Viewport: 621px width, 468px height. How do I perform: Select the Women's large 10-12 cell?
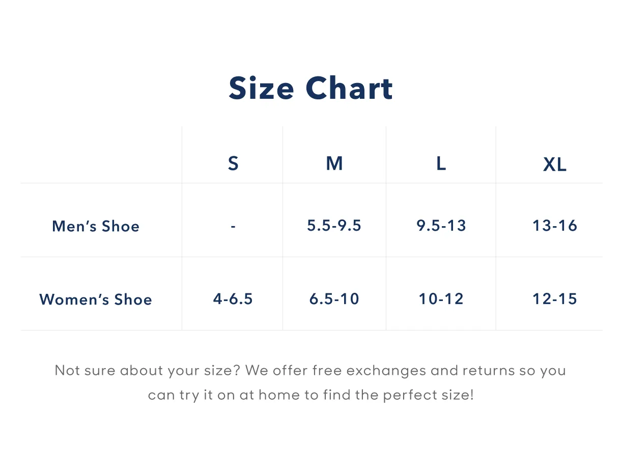tap(441, 299)
